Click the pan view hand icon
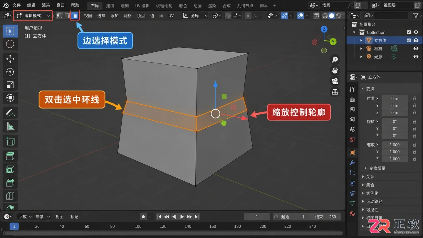The image size is (423, 238). click(x=335, y=71)
